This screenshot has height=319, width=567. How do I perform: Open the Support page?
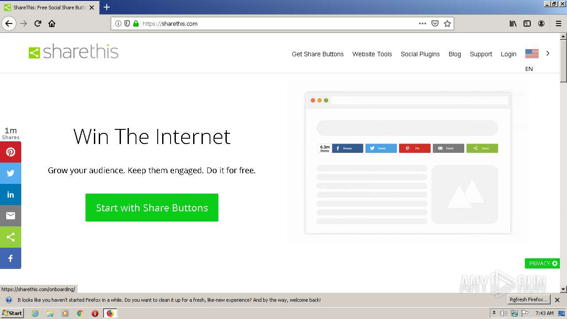(481, 54)
